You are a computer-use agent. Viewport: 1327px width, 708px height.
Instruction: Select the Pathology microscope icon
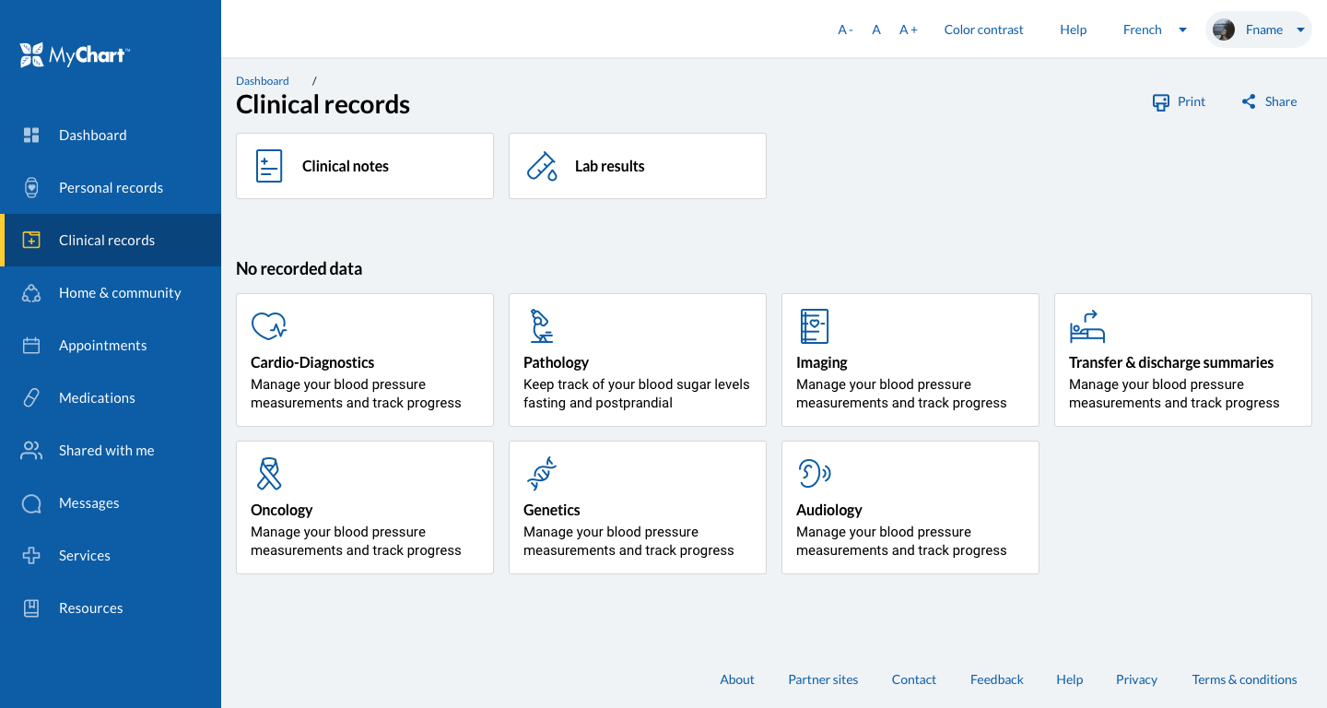[541, 325]
